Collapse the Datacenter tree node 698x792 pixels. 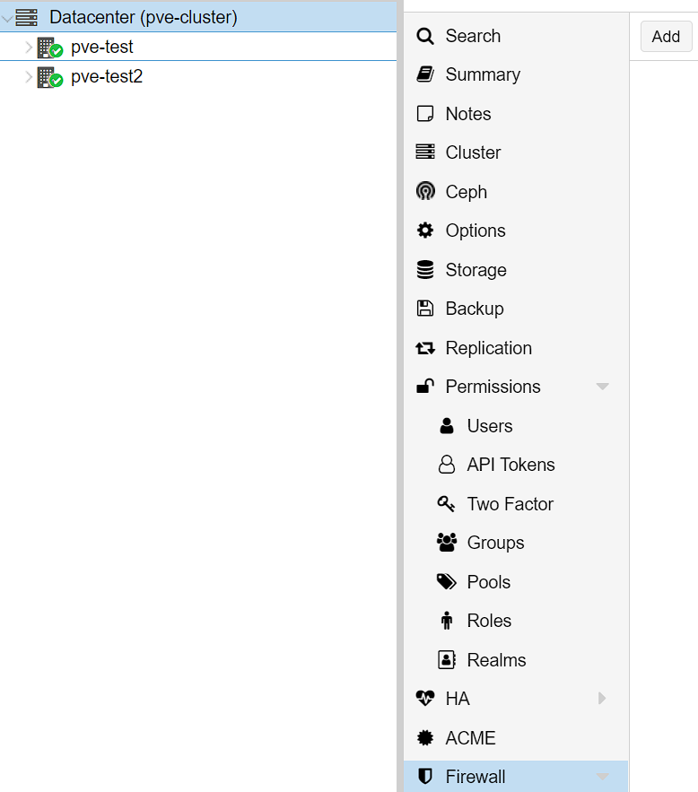pyautogui.click(x=7, y=18)
